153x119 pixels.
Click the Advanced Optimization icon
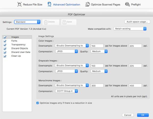coord(50,4)
